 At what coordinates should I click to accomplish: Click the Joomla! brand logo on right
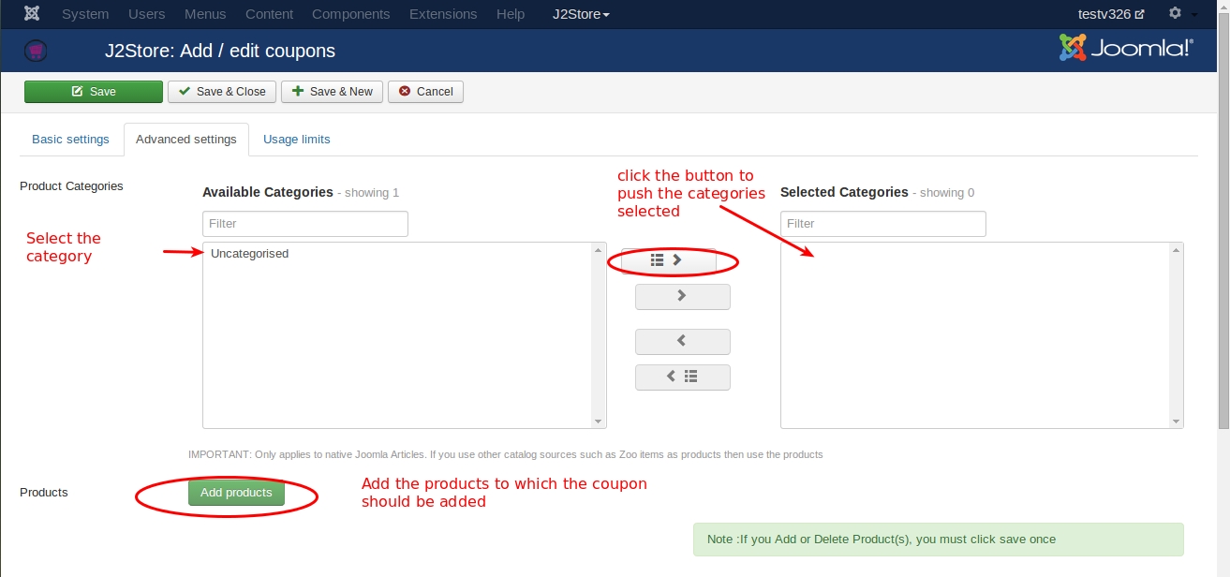1126,48
